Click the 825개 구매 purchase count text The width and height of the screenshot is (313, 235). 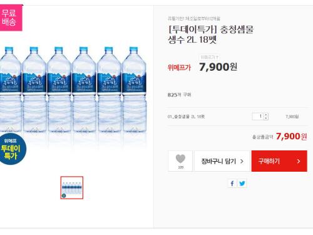point(179,95)
